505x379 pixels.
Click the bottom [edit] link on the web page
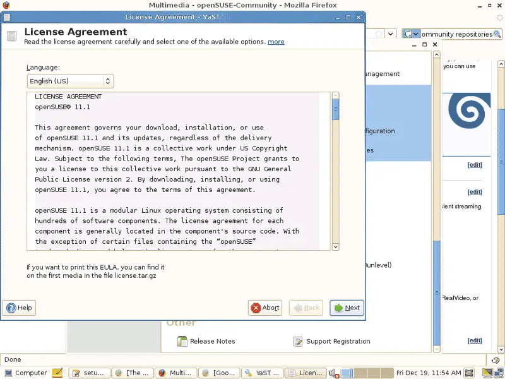click(x=475, y=340)
